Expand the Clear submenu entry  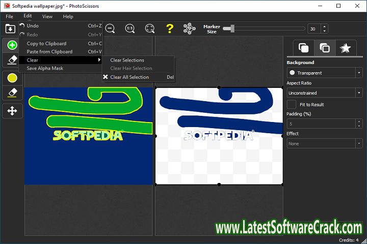(61, 60)
